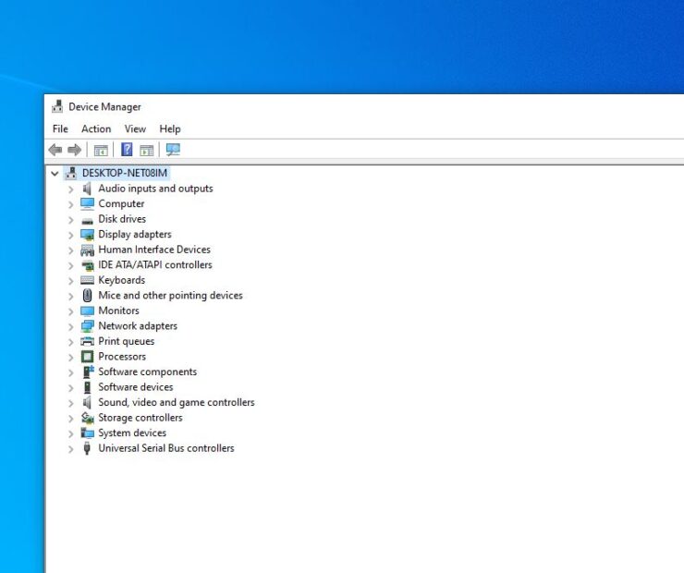Click the Forward arrow toolbar icon
This screenshot has height=573, width=684.
tap(75, 150)
